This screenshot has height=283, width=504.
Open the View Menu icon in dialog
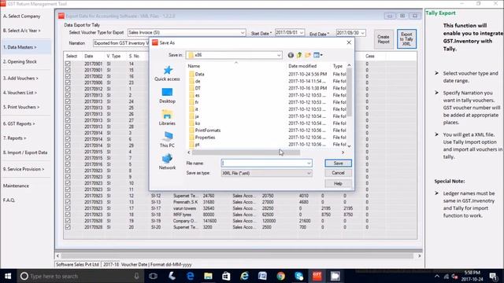click(318, 55)
